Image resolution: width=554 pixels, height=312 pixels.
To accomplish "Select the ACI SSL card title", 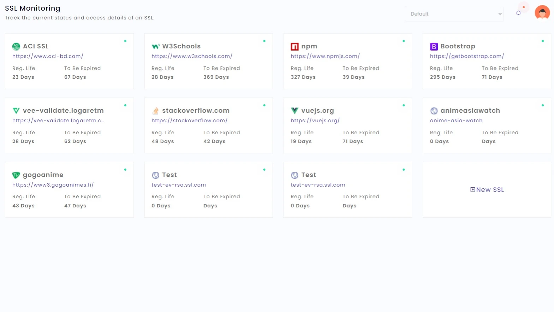I will pyautogui.click(x=36, y=46).
